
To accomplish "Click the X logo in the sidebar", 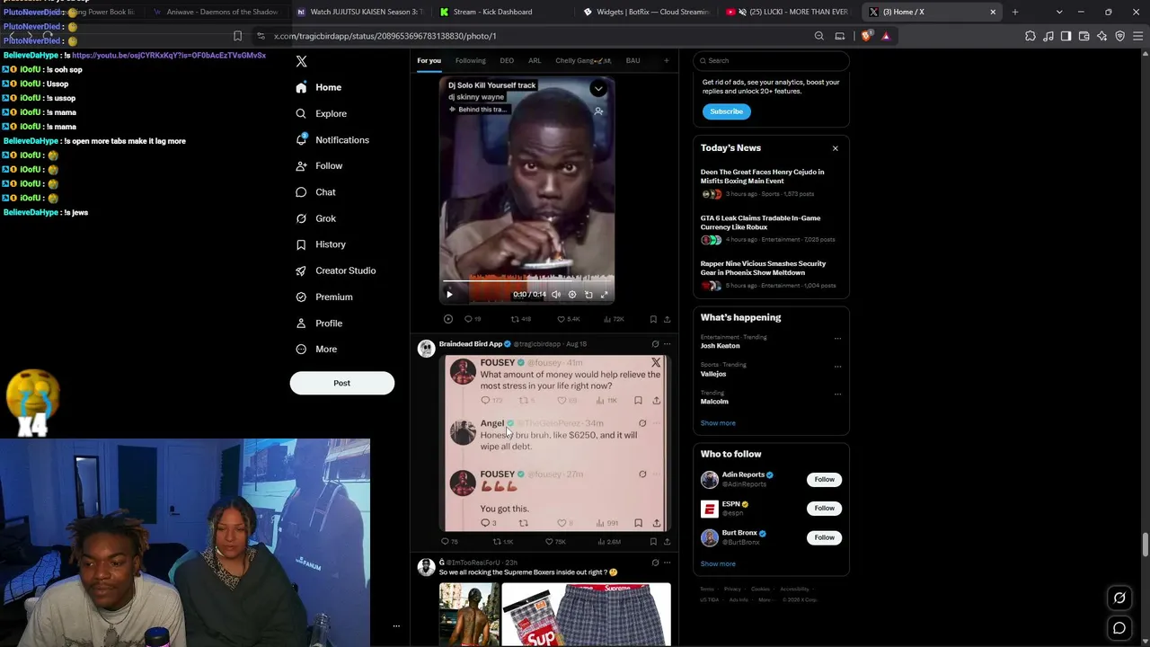I will coord(302,61).
